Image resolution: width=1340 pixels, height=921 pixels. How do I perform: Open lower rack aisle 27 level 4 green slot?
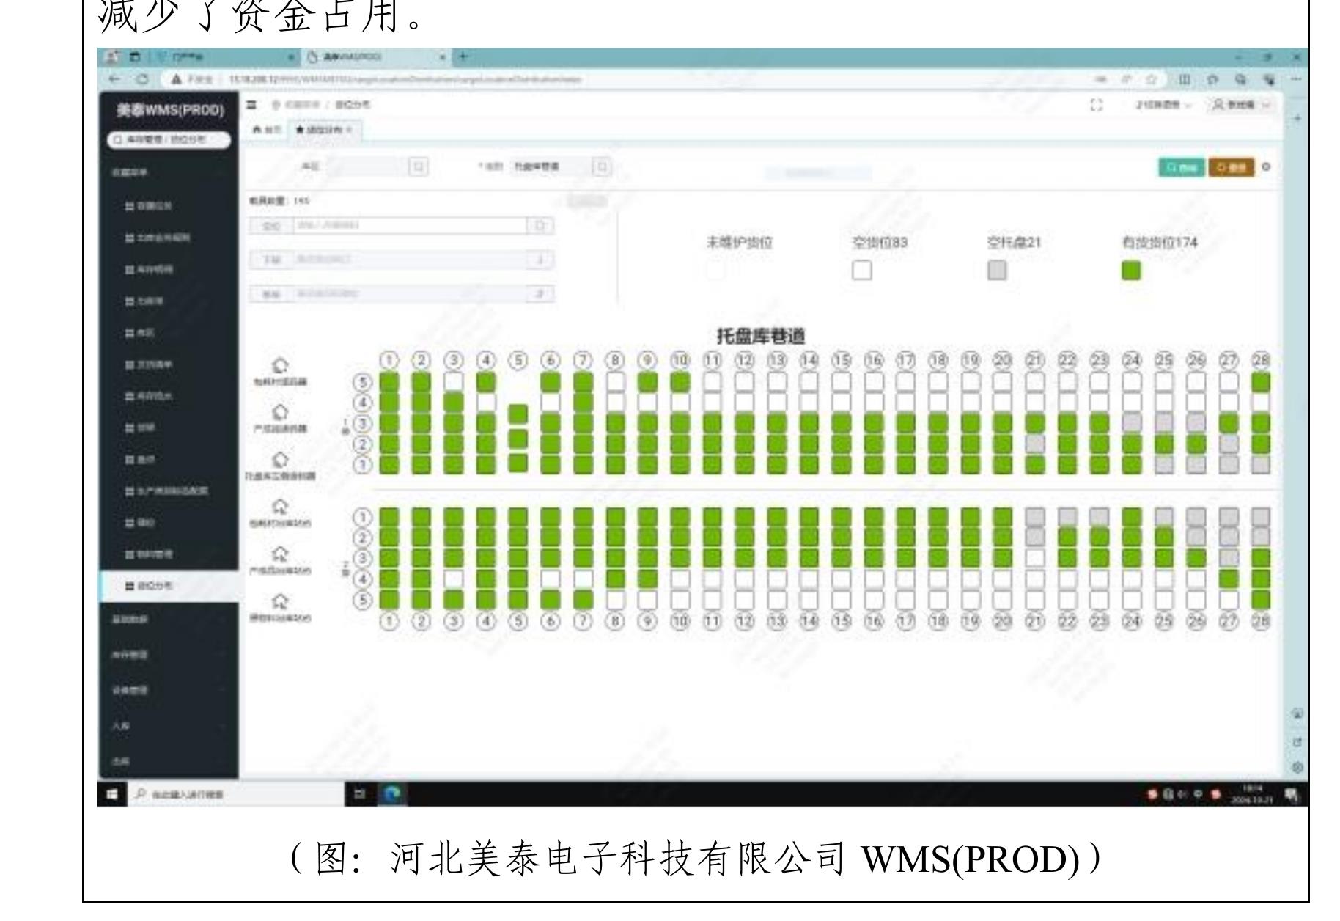click(1229, 579)
